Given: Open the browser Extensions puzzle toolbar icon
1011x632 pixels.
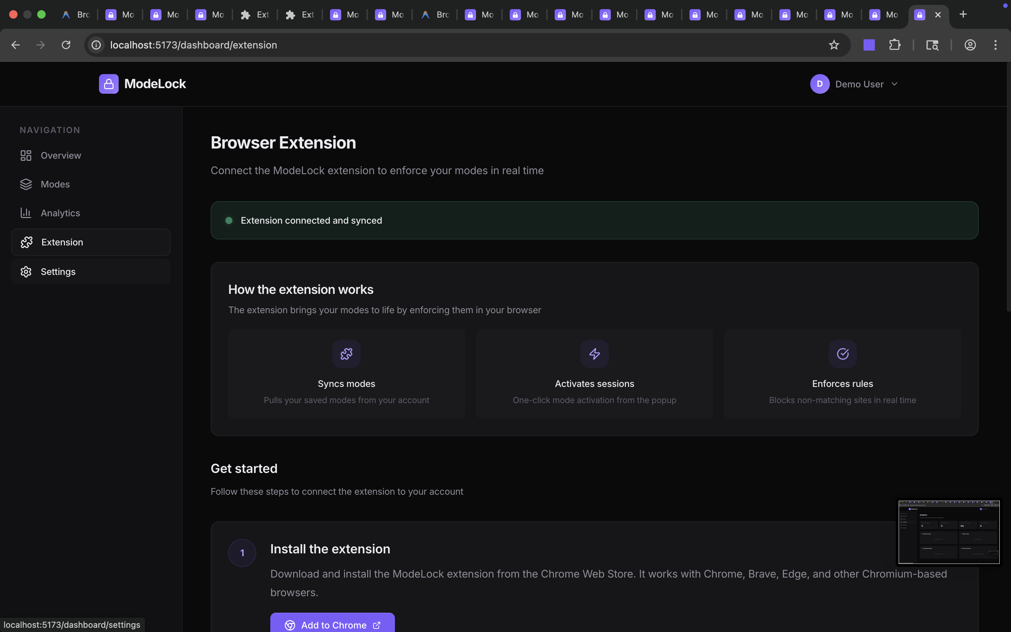Looking at the screenshot, I should pyautogui.click(x=894, y=45).
